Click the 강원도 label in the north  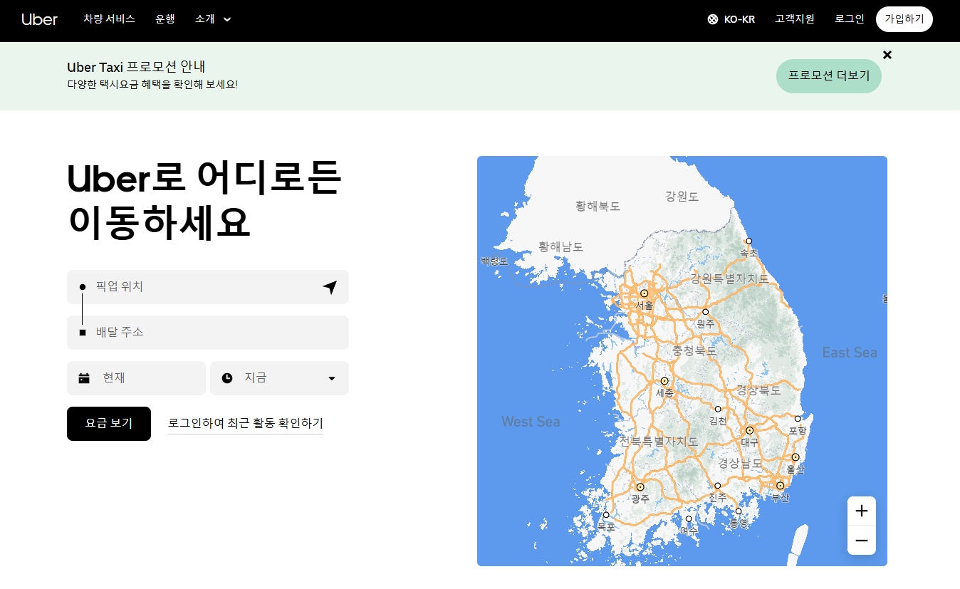pos(682,196)
